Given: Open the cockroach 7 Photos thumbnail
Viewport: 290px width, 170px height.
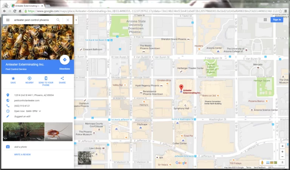Looking at the screenshot, I should click(x=59, y=132).
